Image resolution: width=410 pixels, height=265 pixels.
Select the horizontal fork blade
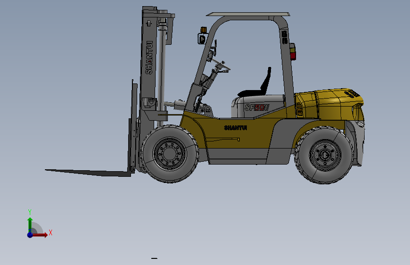click(87, 173)
